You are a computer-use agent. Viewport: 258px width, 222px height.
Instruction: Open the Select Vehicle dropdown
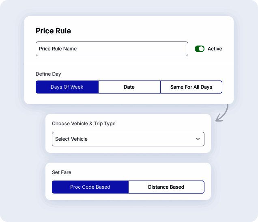(128, 139)
